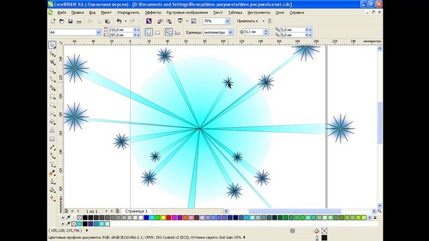Select the Parallel Dimension tool in the toolbox
This screenshot has width=429, height=241.
52,147
